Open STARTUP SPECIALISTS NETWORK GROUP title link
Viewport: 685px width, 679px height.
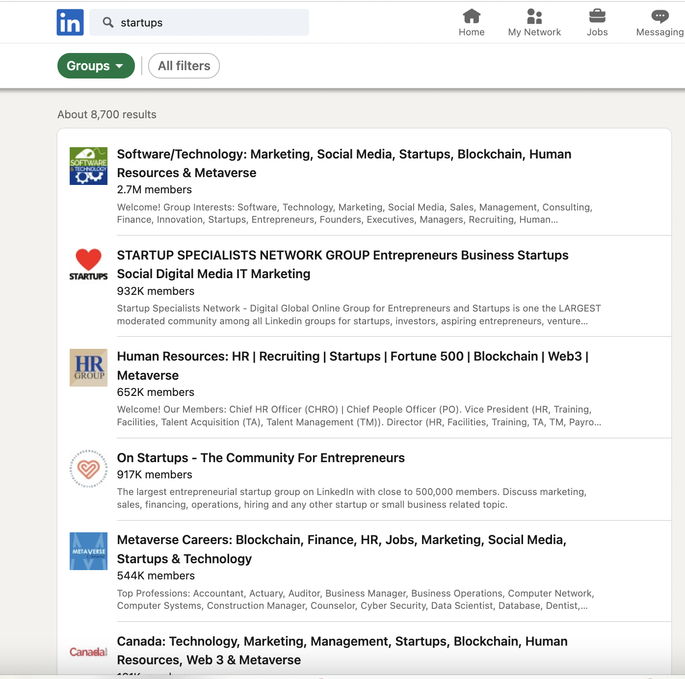pyautogui.click(x=342, y=264)
